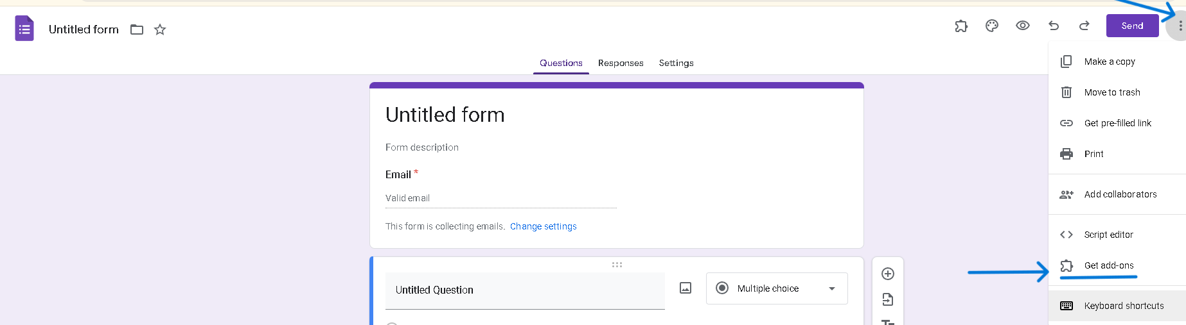Image resolution: width=1186 pixels, height=325 pixels.
Task: Switch to the Settings tab
Action: point(676,63)
